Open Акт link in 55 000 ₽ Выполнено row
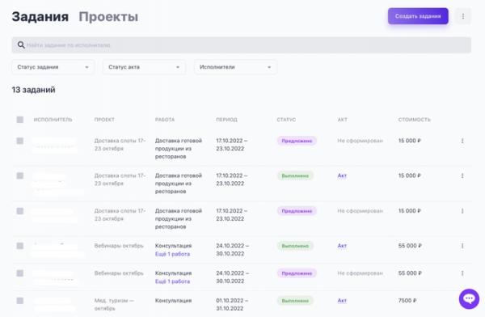 342,246
